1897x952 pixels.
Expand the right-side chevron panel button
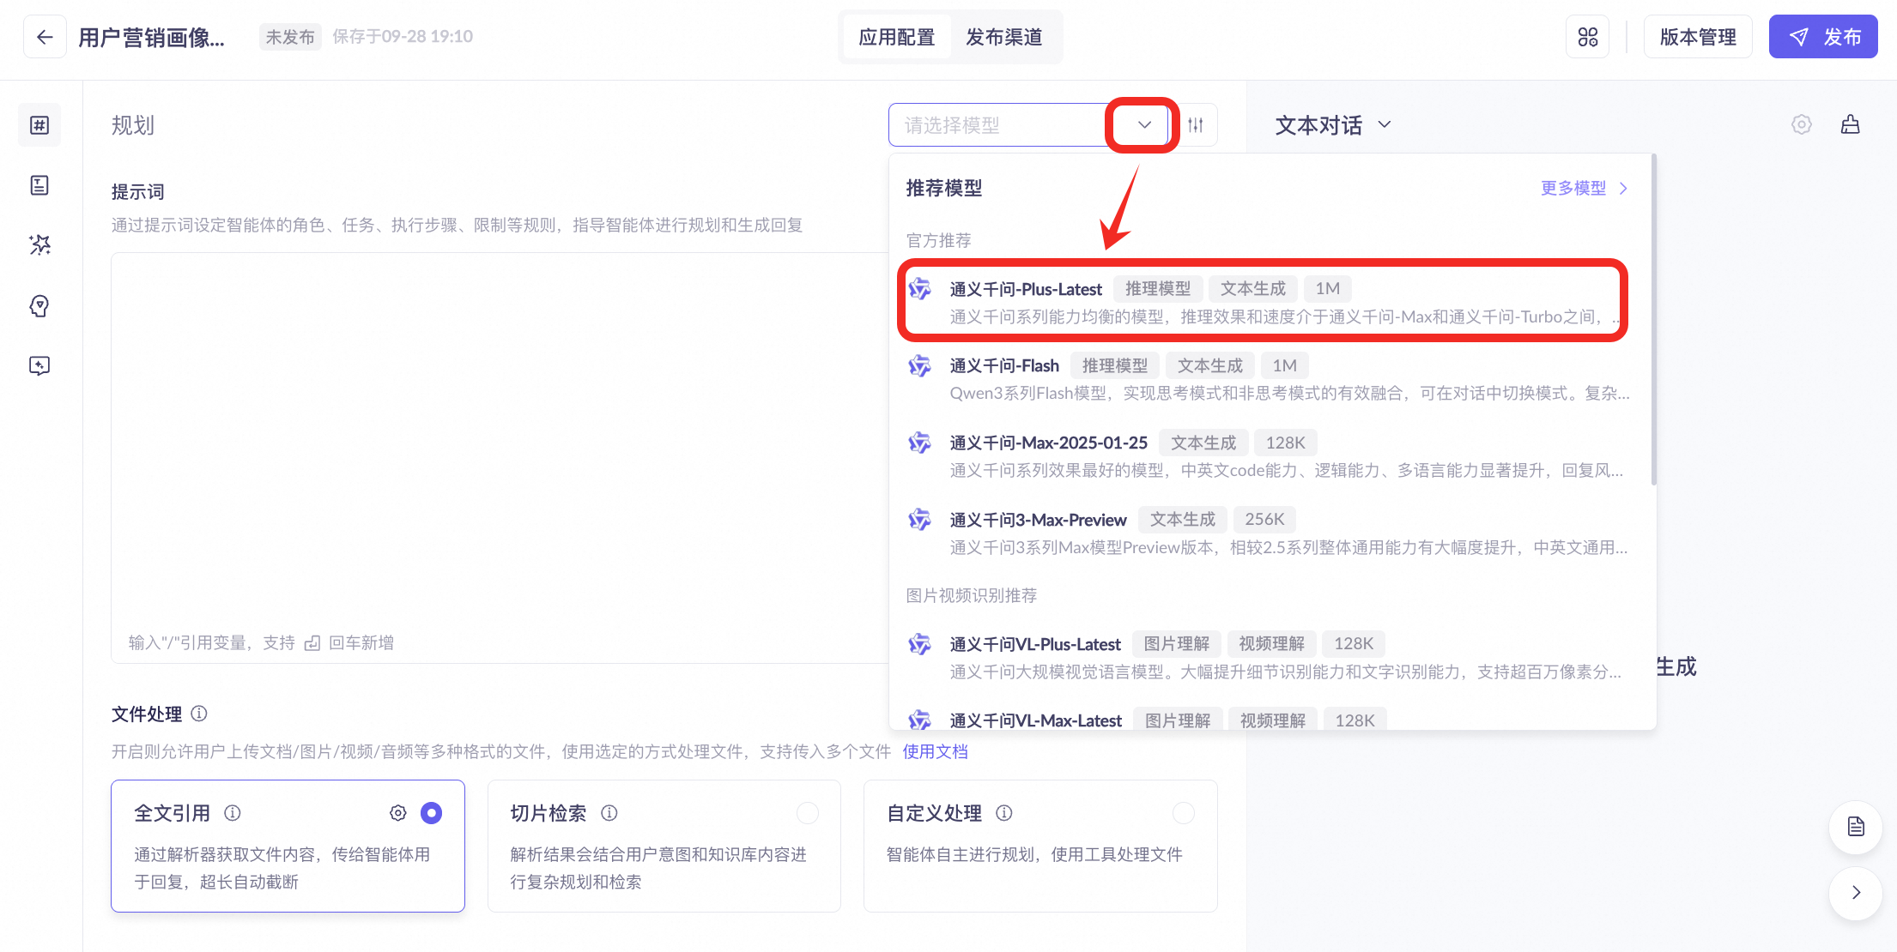click(x=1855, y=892)
